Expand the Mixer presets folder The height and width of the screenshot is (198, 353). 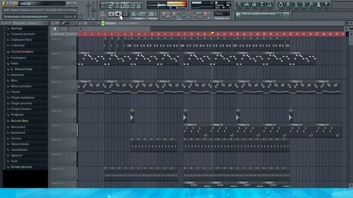(21, 86)
